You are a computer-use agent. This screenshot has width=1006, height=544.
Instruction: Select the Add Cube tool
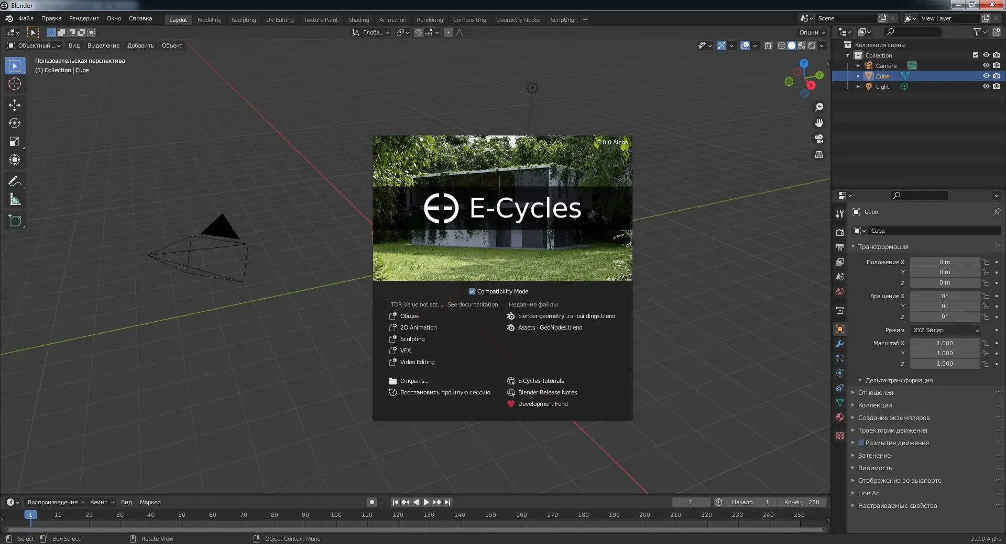(15, 221)
